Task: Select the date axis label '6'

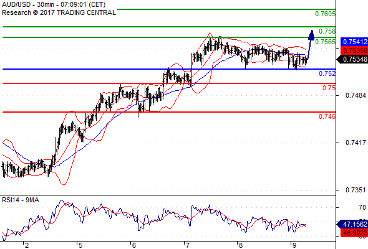Action: pos(133,245)
